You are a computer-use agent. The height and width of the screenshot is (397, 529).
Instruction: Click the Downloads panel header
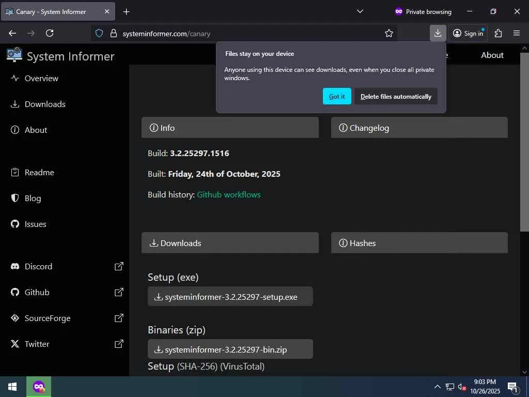[x=230, y=243]
